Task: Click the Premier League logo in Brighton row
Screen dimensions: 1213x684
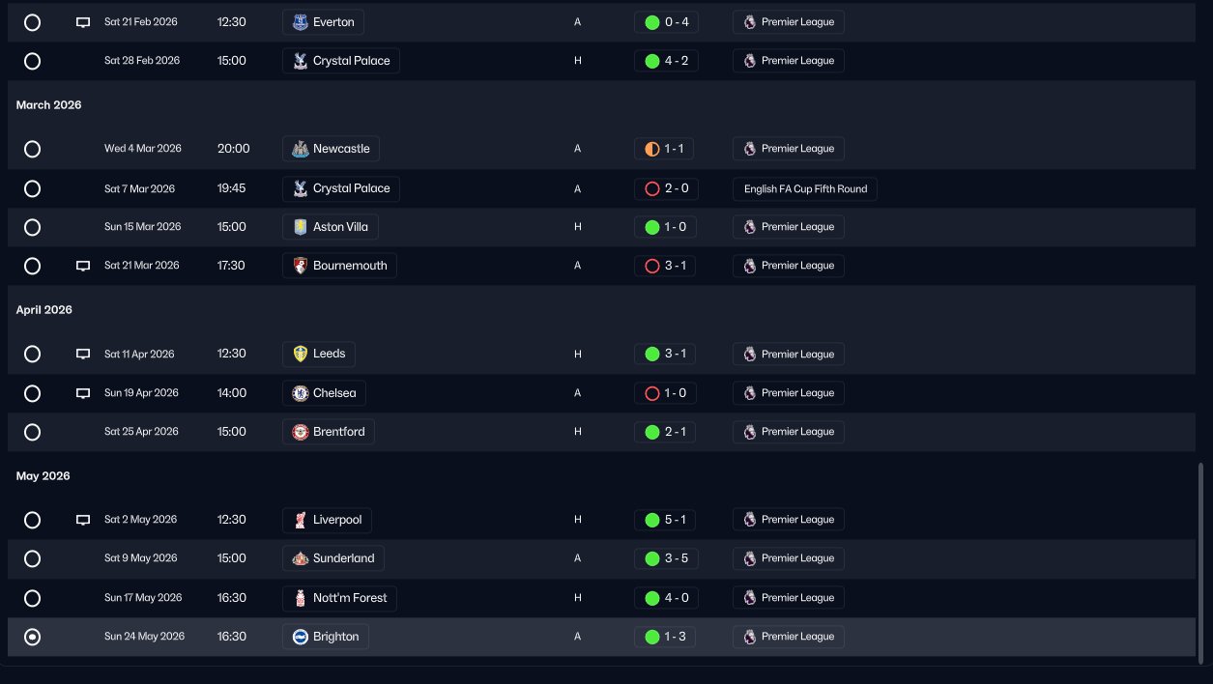Action: click(749, 637)
